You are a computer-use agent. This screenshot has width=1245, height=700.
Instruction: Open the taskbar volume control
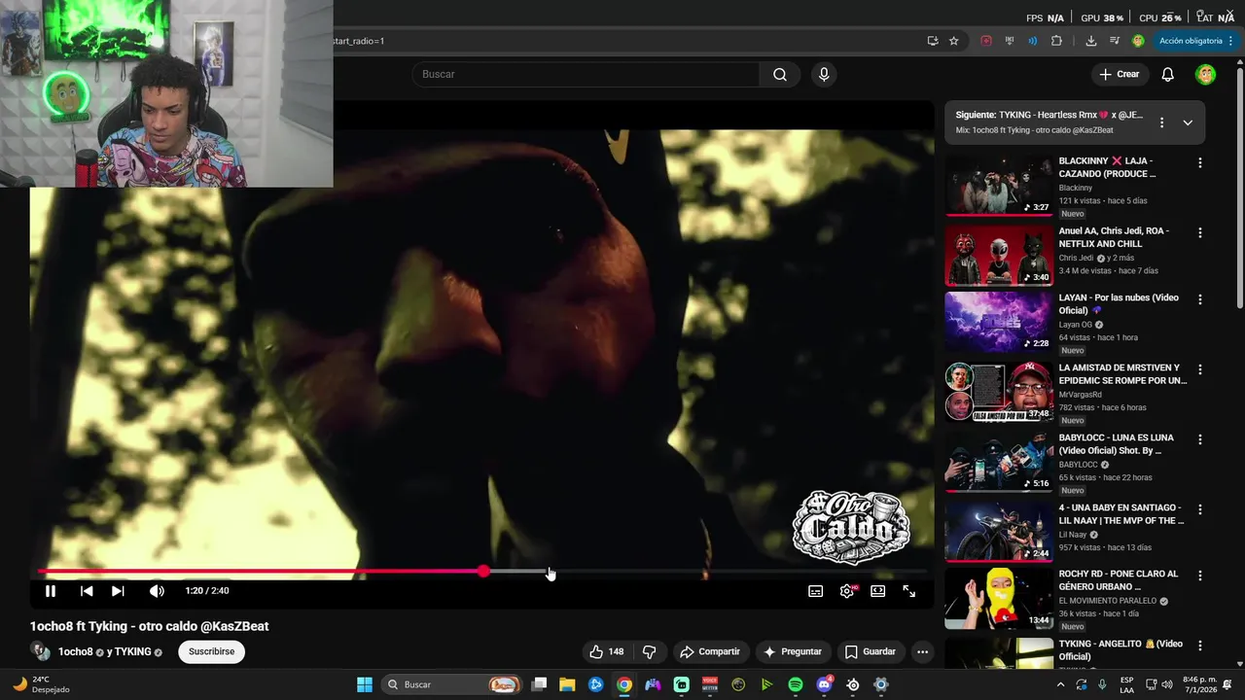click(x=1167, y=684)
